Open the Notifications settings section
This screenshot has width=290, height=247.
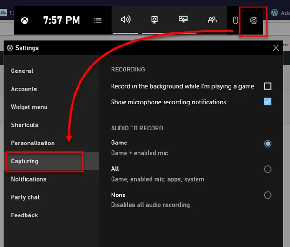pyautogui.click(x=52, y=179)
